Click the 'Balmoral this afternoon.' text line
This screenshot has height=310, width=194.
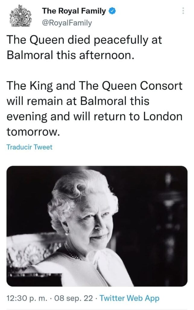[x=71, y=55]
